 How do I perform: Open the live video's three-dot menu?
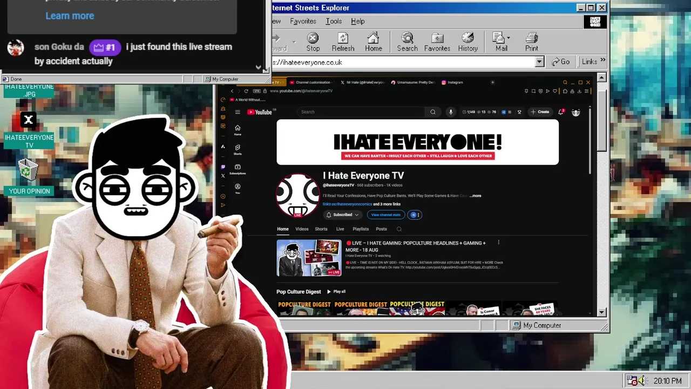tap(498, 243)
